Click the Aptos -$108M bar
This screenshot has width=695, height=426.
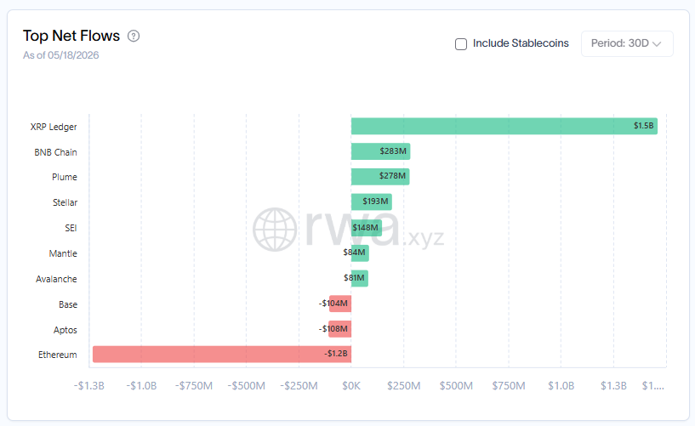coord(340,329)
